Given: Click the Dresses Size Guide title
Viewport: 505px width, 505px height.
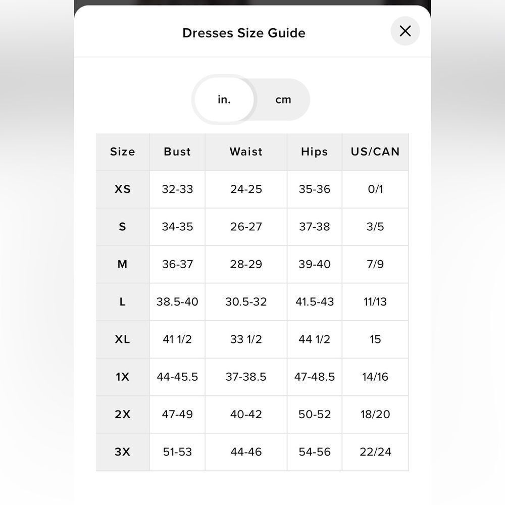Looking at the screenshot, I should click(244, 33).
